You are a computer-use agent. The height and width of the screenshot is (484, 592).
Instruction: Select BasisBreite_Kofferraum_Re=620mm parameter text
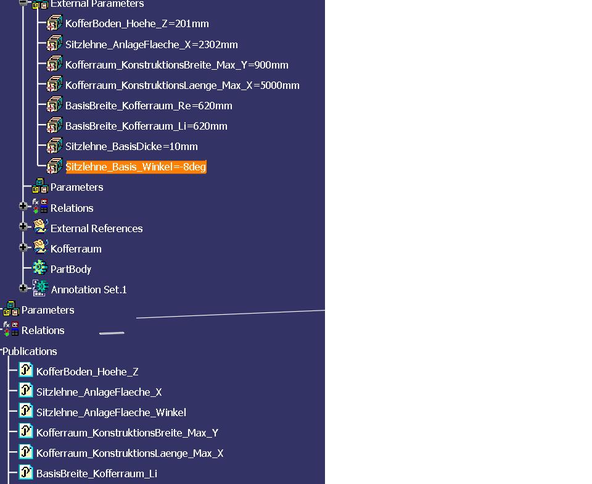(149, 106)
